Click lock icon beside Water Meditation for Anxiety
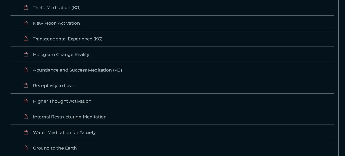345x156 pixels. click(26, 132)
